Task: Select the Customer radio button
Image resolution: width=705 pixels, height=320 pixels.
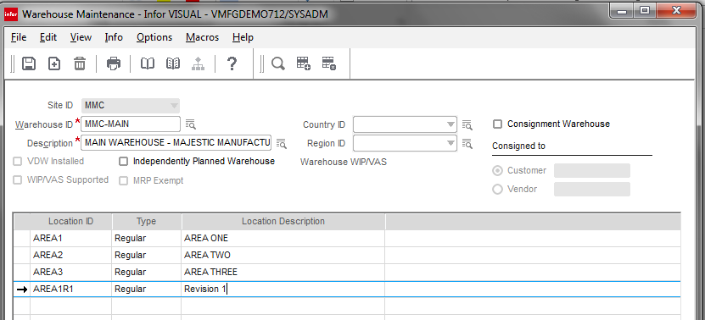Action: (x=497, y=170)
